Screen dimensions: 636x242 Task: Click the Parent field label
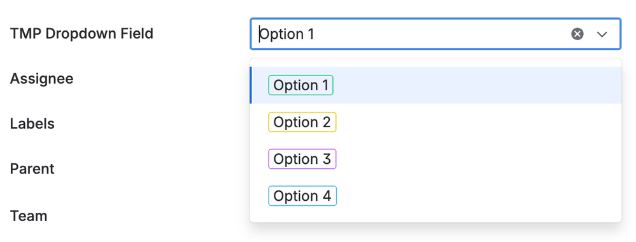click(32, 169)
